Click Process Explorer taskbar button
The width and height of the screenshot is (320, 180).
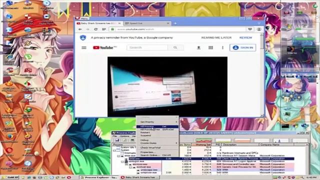pos(99,177)
